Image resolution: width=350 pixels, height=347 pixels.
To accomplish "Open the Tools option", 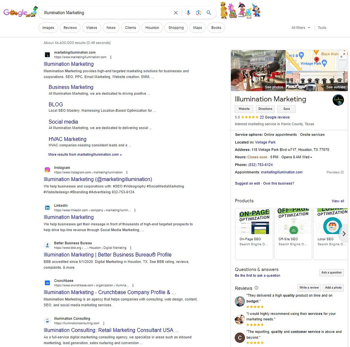I will coord(322,28).
